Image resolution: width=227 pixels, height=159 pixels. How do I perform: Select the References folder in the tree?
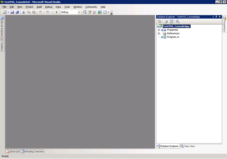[x=173, y=33]
